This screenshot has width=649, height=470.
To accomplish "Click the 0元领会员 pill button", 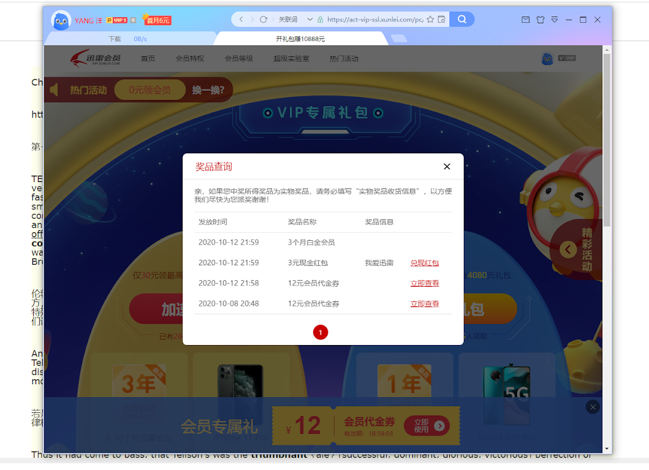I will click(150, 90).
